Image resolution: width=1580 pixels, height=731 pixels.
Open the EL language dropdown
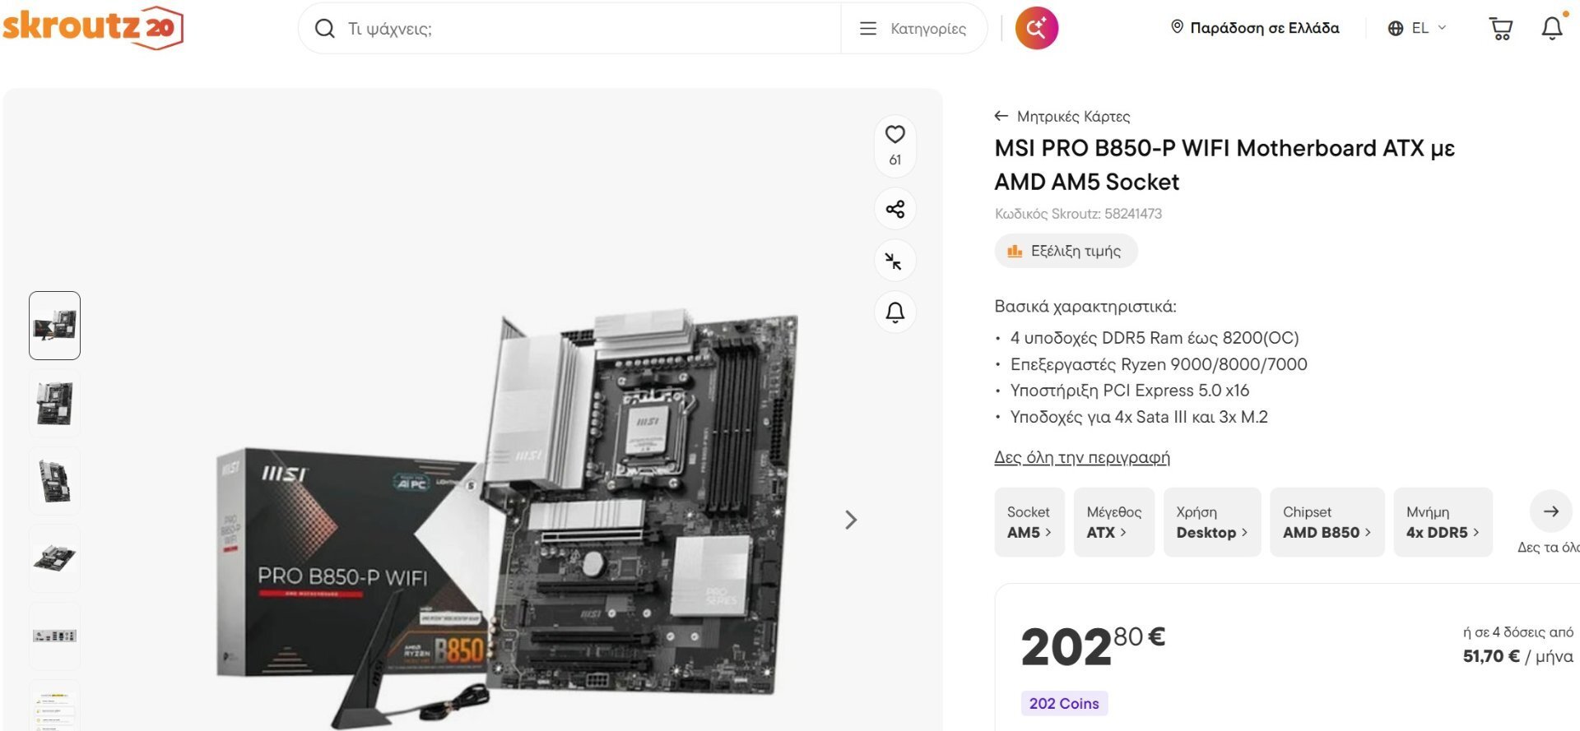pos(1416,28)
